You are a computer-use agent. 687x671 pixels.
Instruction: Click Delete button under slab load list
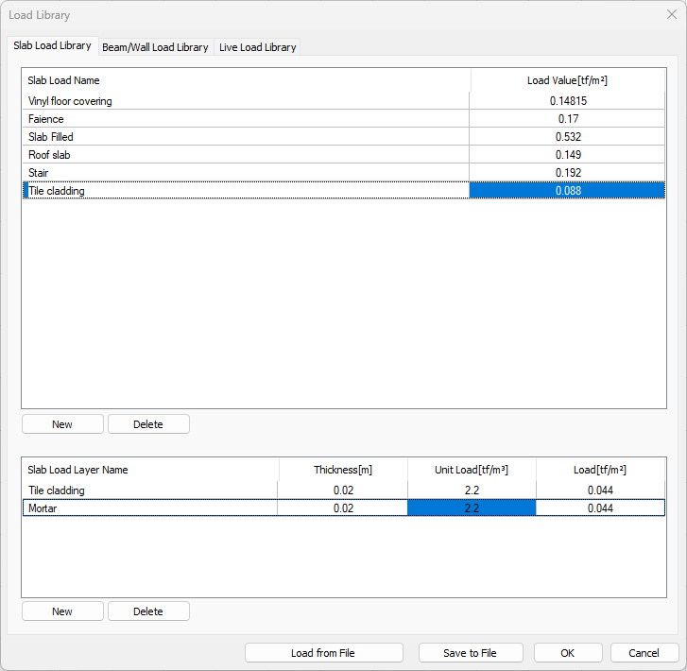148,424
